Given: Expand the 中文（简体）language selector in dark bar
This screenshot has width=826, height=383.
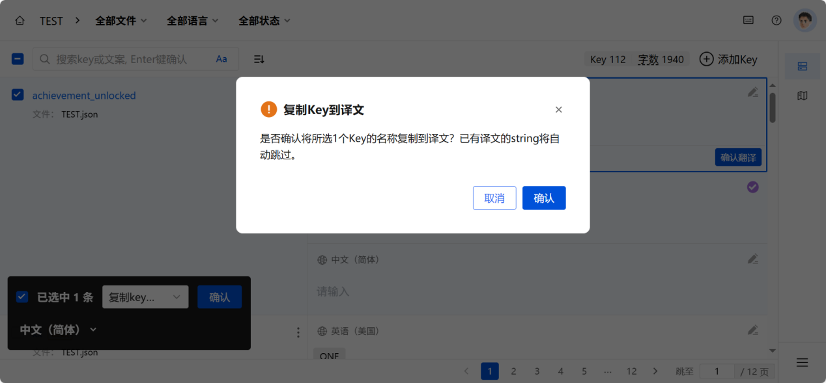Looking at the screenshot, I should 59,330.
